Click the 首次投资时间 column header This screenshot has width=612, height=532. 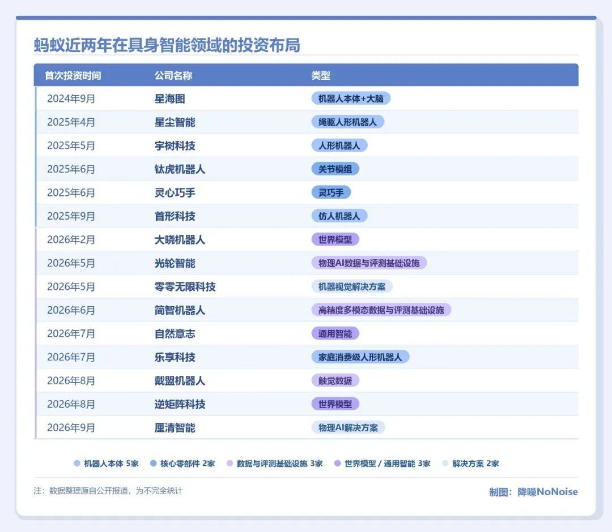coord(73,75)
